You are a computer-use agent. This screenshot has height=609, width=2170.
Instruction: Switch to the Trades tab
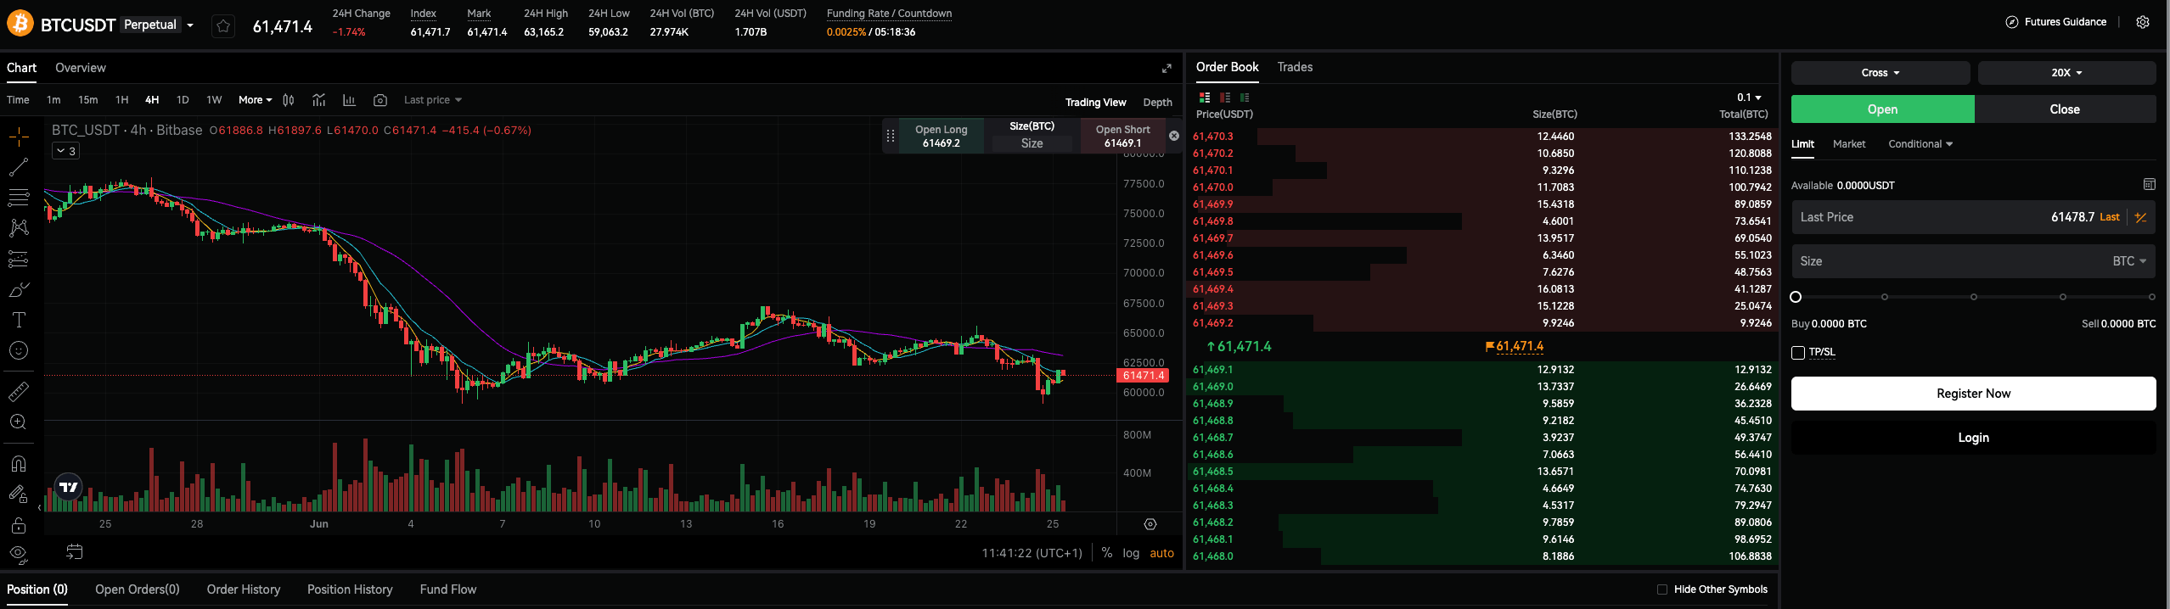(1295, 67)
